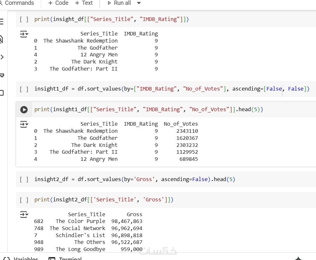Open the table of contents sidebar icon

tap(1, 22)
